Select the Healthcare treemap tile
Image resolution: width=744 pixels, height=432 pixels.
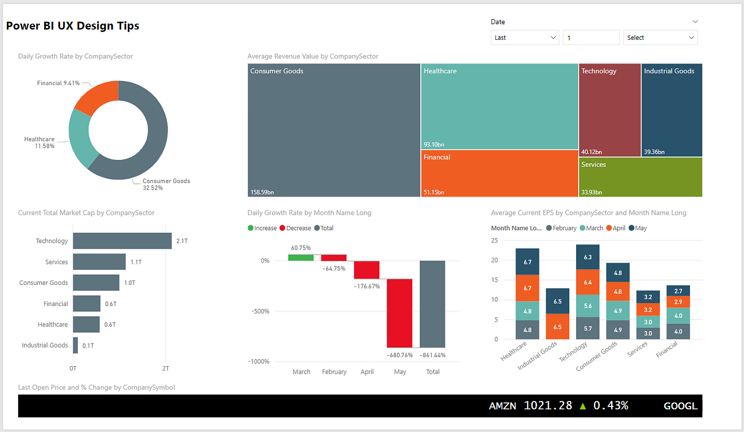click(x=500, y=106)
